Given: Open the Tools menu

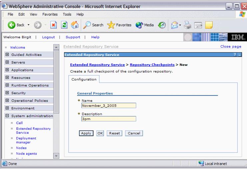Looking at the screenshot, I should [x=67, y=14].
